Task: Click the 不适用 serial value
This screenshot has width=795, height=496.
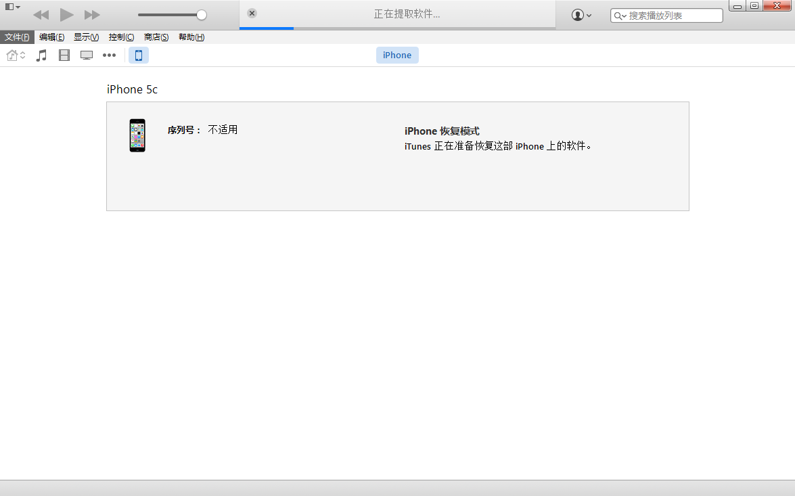Action: click(223, 130)
